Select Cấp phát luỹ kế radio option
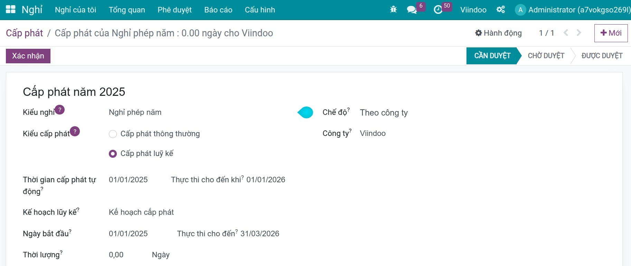The height and width of the screenshot is (266, 631). coord(113,154)
